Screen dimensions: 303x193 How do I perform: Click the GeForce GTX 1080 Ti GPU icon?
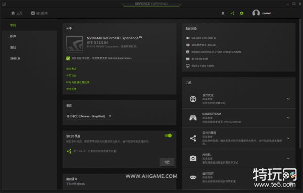pos(187,38)
